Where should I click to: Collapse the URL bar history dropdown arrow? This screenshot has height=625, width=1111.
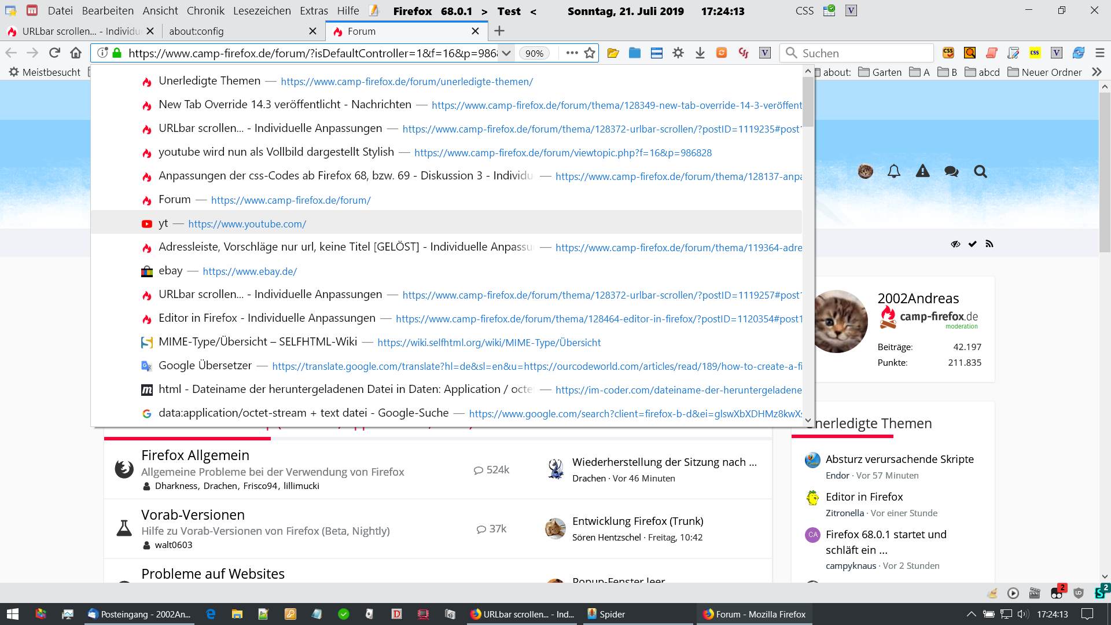[x=506, y=53]
